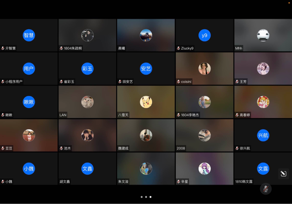
Task: Select the 2008 participant tile
Action: [x=205, y=135]
